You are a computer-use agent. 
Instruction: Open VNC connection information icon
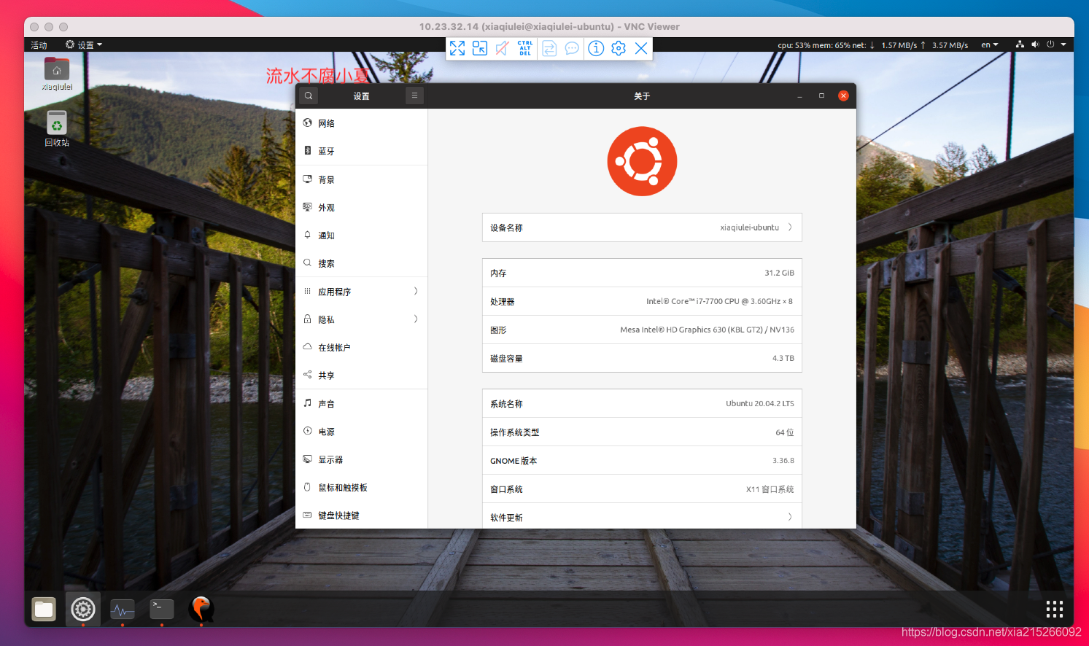tap(596, 48)
